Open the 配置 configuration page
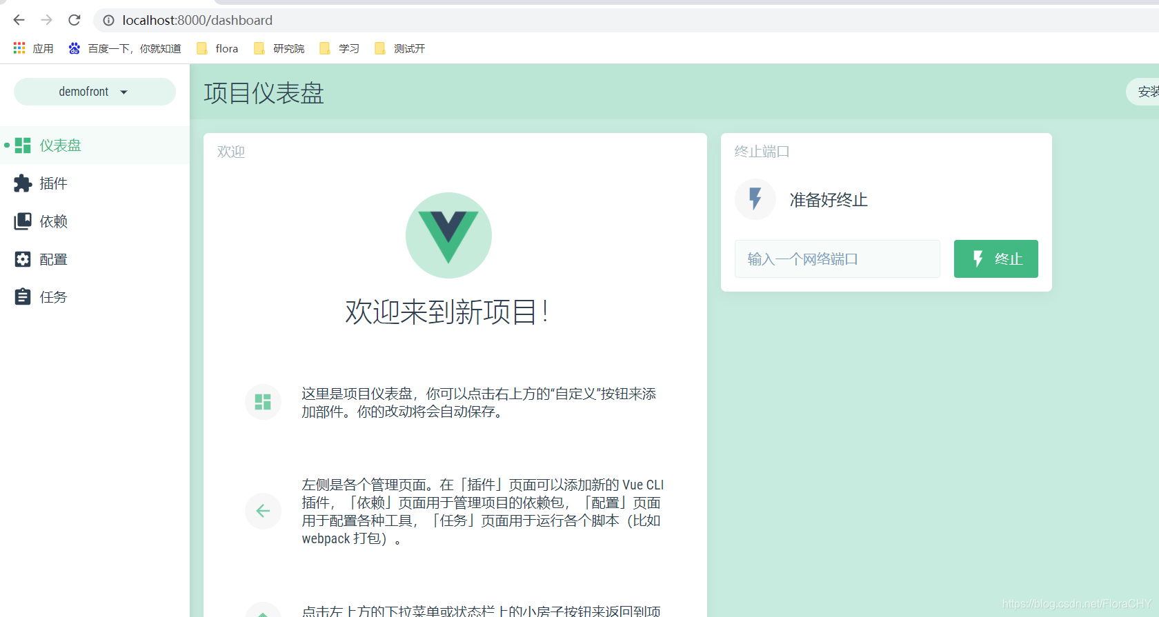This screenshot has height=617, width=1159. pyautogui.click(x=95, y=259)
